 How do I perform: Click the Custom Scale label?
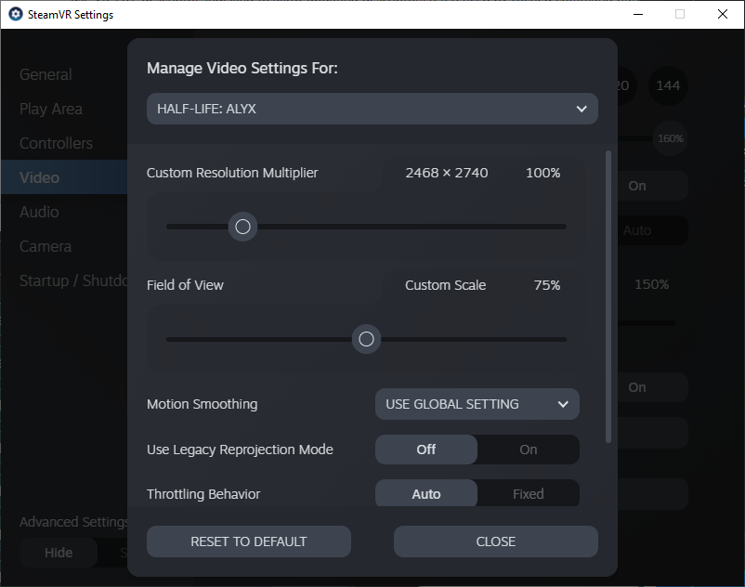[x=445, y=285]
